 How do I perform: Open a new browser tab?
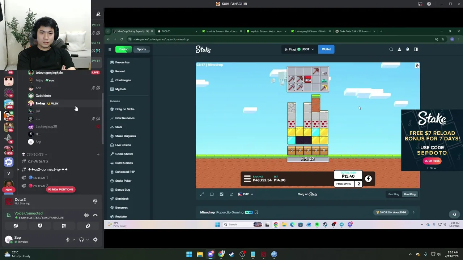tap(381, 31)
